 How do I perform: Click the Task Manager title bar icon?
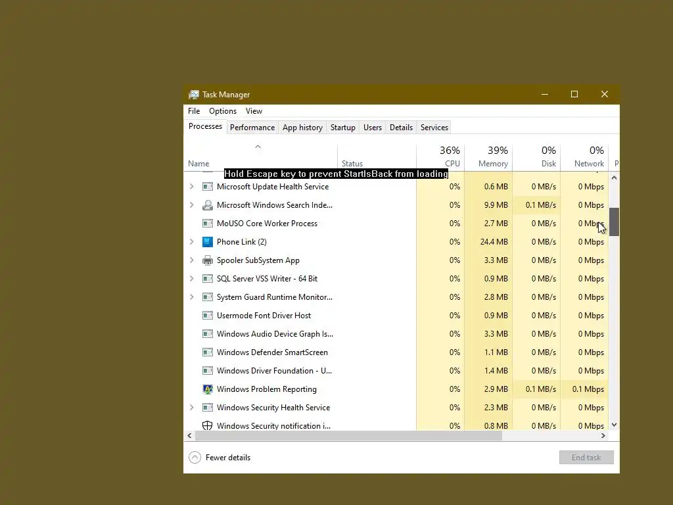click(x=194, y=95)
